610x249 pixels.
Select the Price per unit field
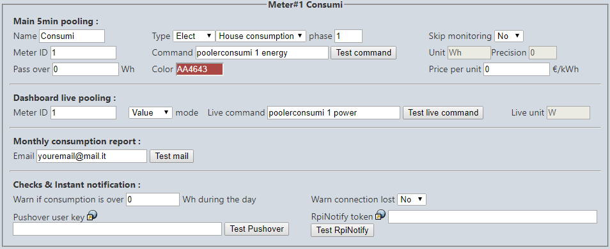[x=517, y=70]
